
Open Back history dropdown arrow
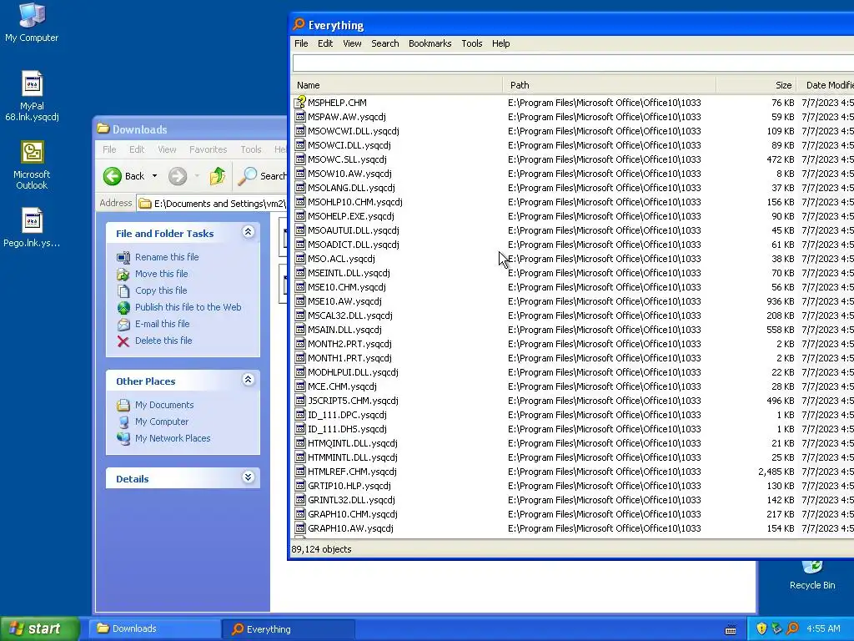(154, 176)
